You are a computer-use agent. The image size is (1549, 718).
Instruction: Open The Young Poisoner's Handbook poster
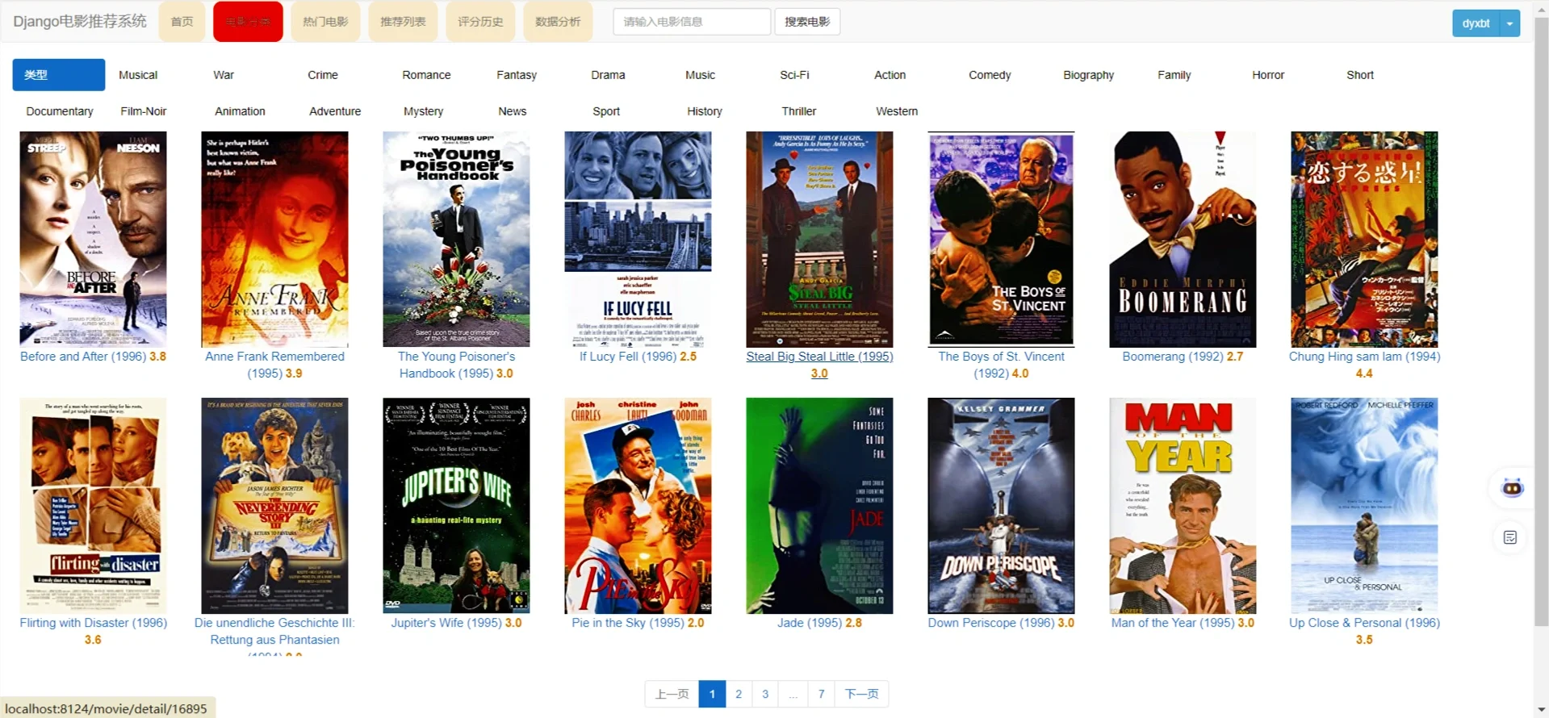(456, 240)
